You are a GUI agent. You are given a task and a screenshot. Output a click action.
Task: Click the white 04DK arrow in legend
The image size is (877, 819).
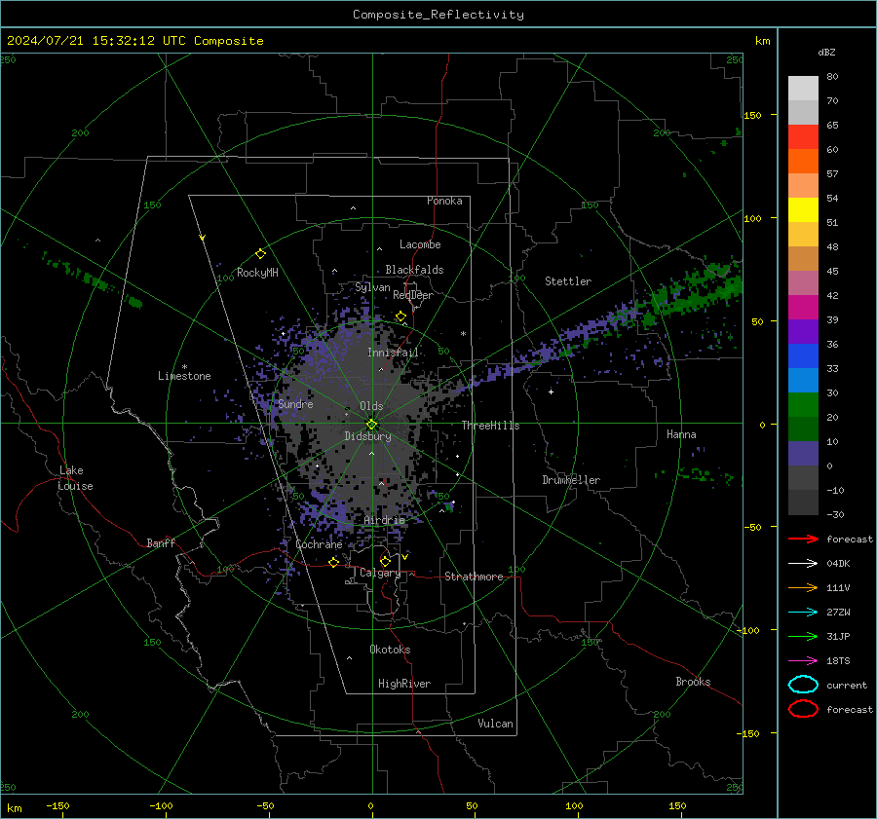(803, 563)
